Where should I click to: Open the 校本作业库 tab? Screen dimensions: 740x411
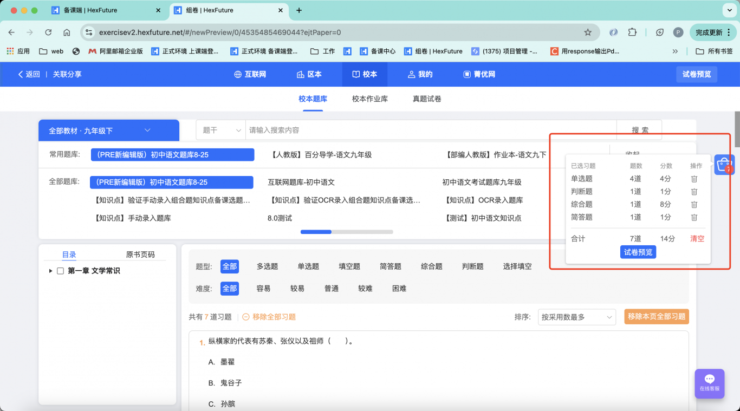[x=370, y=99]
